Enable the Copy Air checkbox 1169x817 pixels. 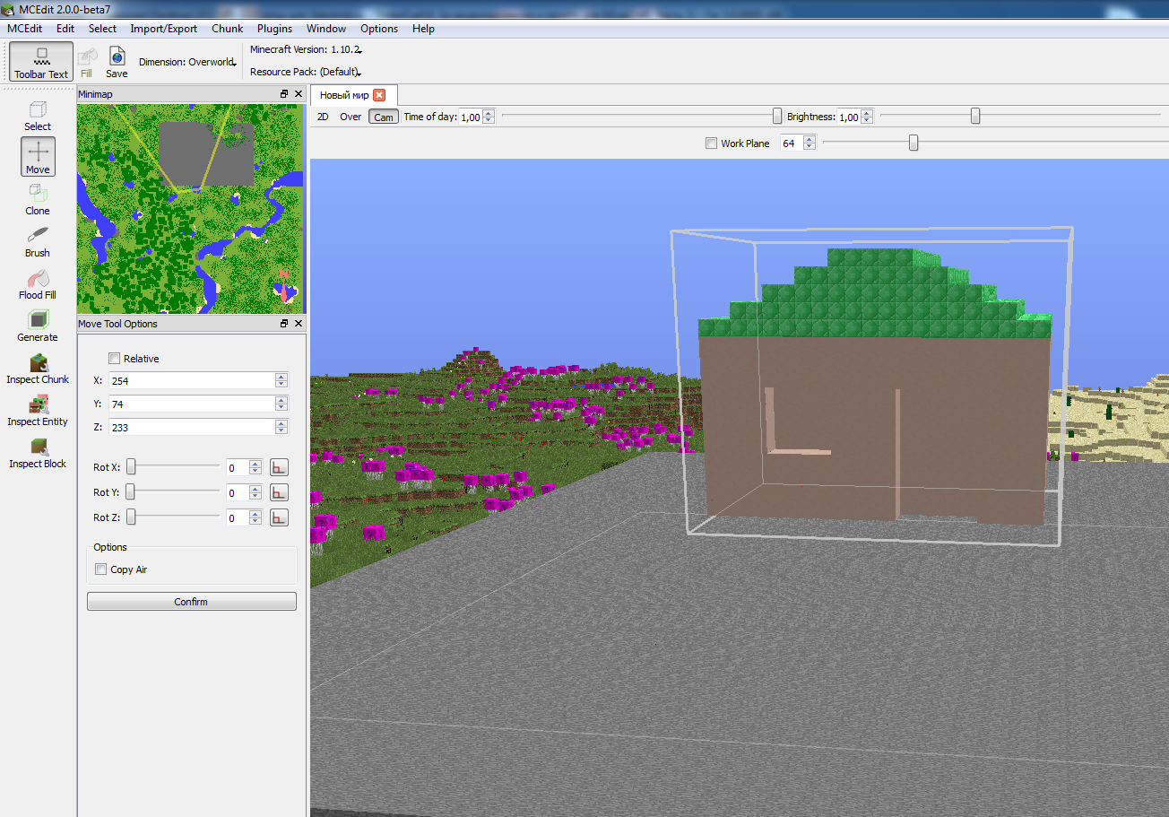(101, 569)
